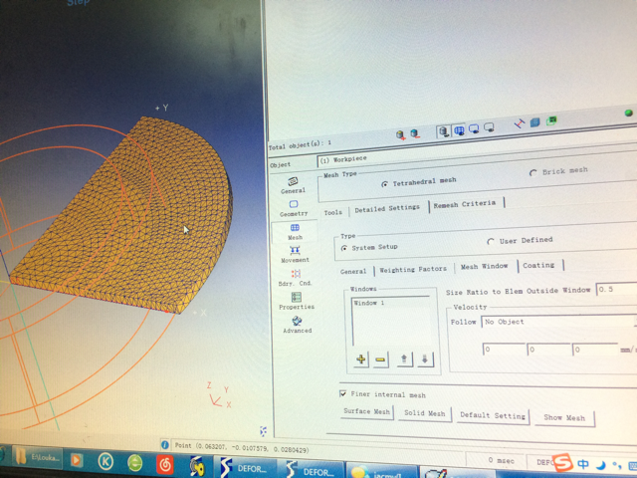Move selected mesh window up
This screenshot has height=478, width=637.
point(404,359)
